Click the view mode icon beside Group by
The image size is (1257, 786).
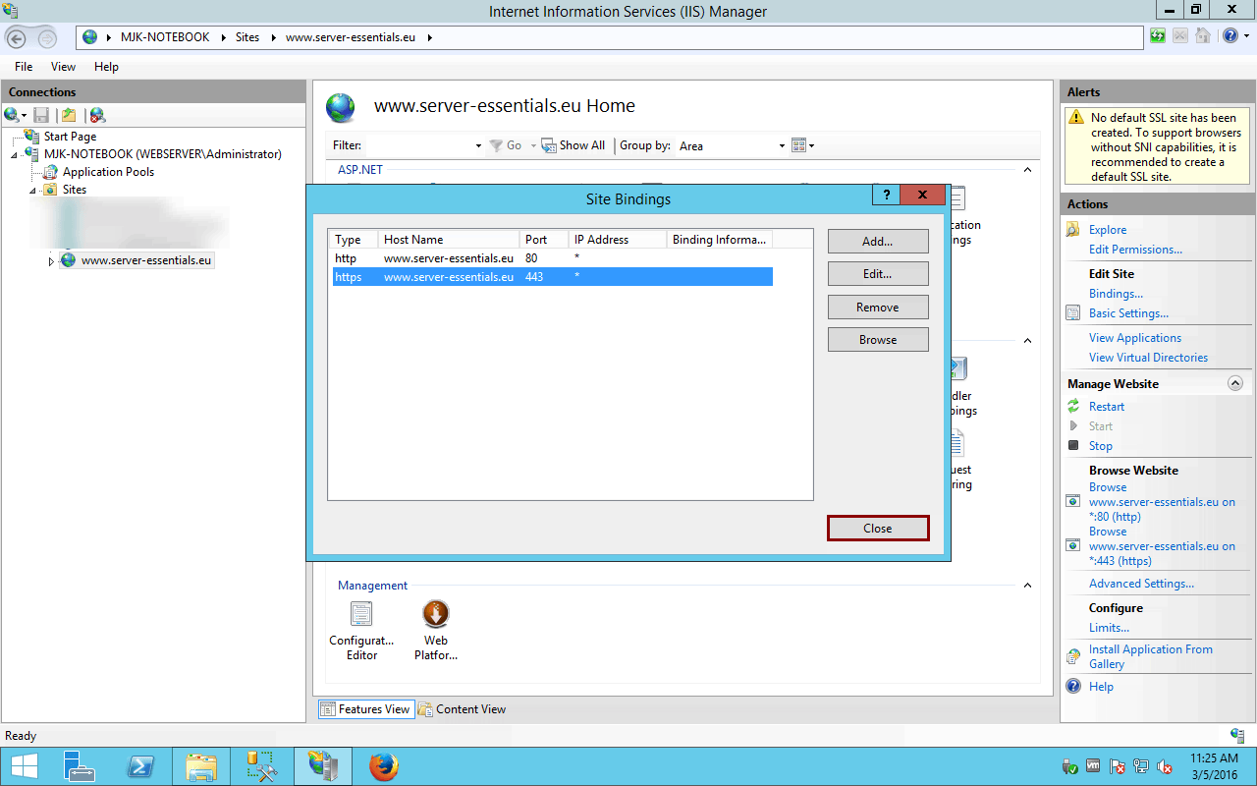798,145
